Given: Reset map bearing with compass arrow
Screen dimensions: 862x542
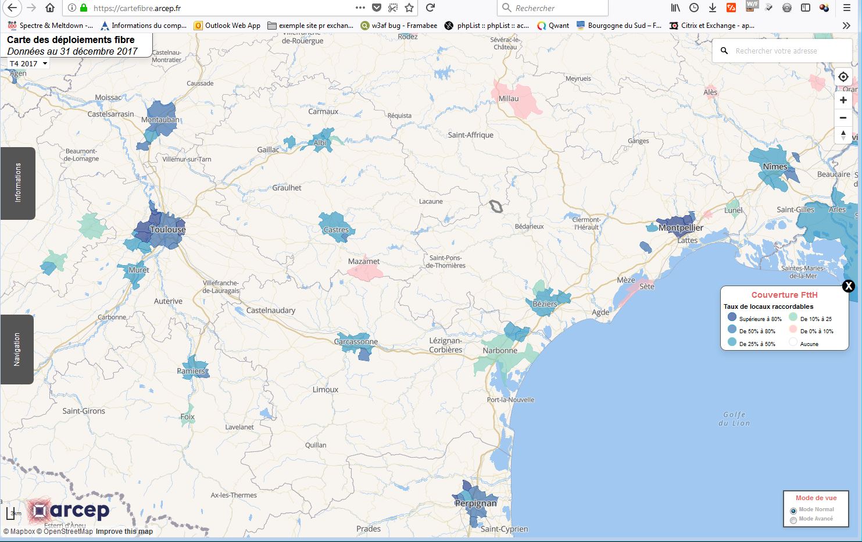Looking at the screenshot, I should 843,135.
